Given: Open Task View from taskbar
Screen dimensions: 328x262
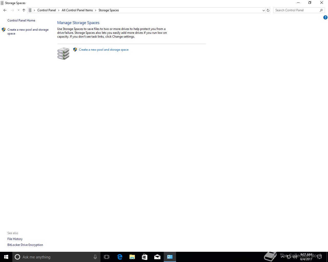Looking at the screenshot, I should coord(107,257).
